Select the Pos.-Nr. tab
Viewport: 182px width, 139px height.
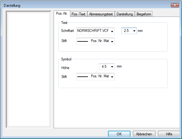tap(62, 14)
